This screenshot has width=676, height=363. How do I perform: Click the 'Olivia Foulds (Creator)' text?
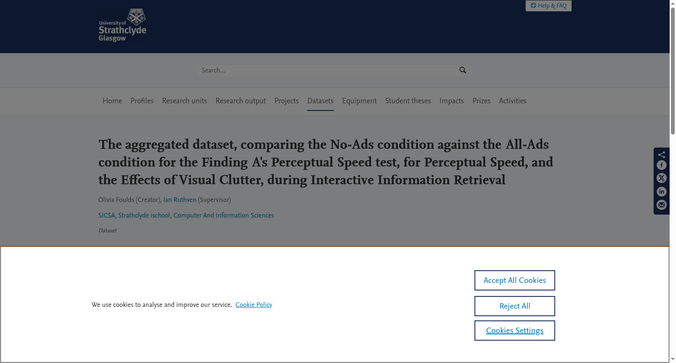click(129, 200)
